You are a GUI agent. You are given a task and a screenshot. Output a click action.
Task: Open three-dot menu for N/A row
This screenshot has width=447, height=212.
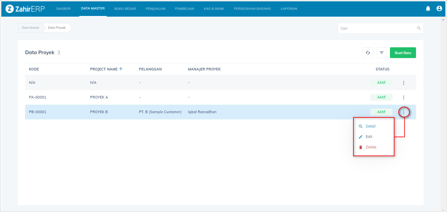click(404, 83)
